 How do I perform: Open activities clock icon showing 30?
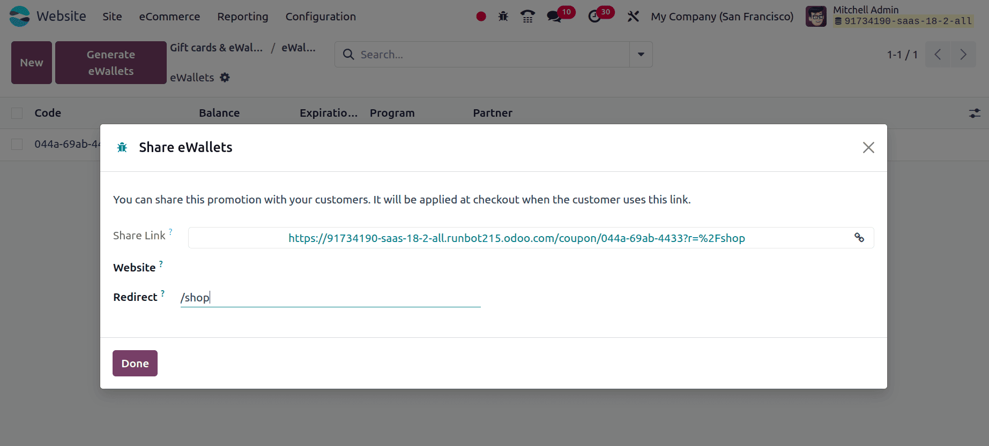click(595, 16)
